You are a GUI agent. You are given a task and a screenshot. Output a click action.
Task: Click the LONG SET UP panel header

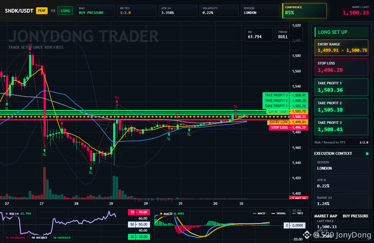point(341,32)
